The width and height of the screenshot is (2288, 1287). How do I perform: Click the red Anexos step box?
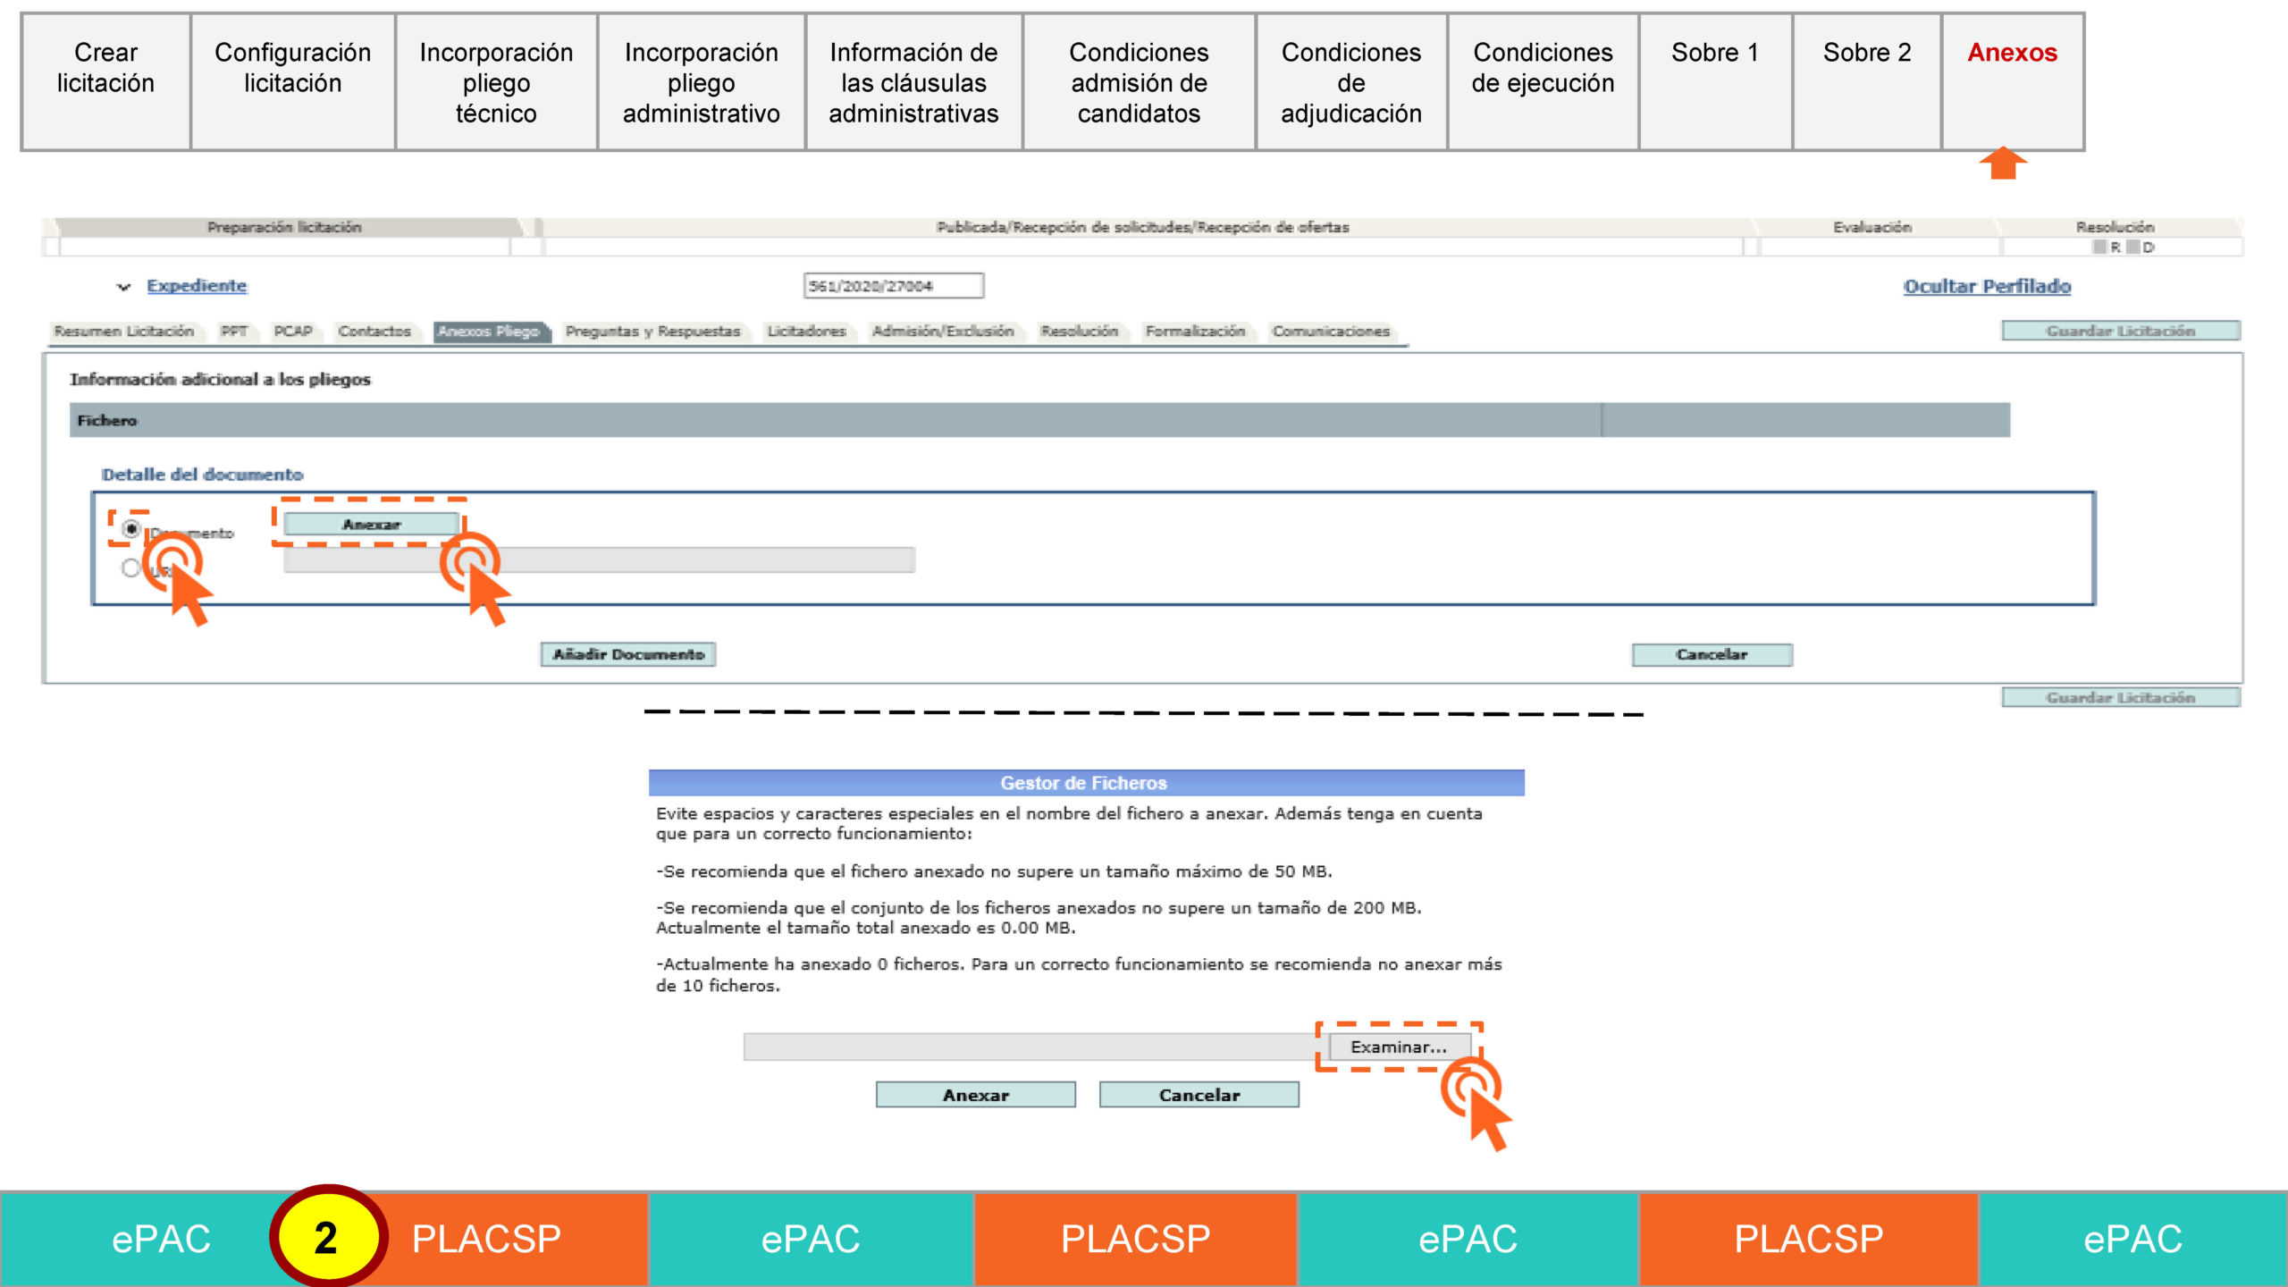(2013, 81)
